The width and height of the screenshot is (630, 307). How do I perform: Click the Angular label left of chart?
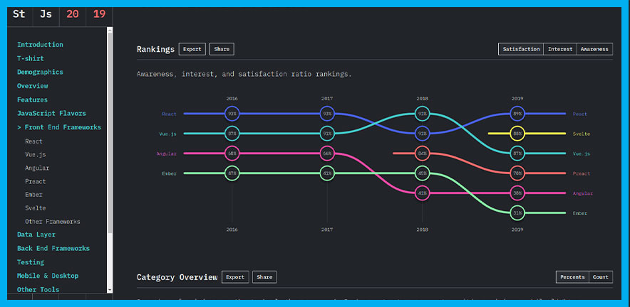click(167, 153)
